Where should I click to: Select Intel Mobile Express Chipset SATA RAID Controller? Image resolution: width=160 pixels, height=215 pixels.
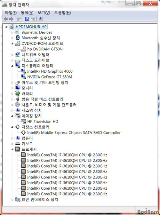(74, 132)
